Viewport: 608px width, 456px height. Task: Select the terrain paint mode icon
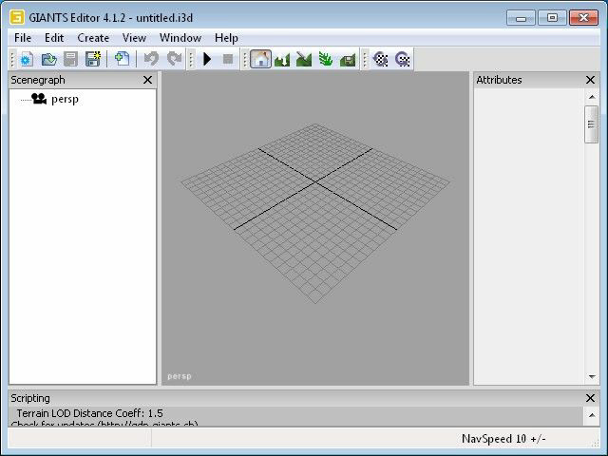[304, 59]
